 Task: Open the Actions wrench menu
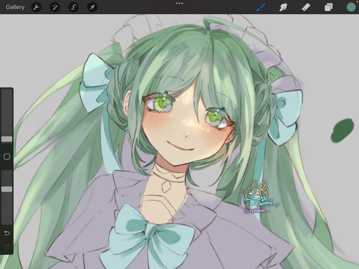click(x=36, y=7)
